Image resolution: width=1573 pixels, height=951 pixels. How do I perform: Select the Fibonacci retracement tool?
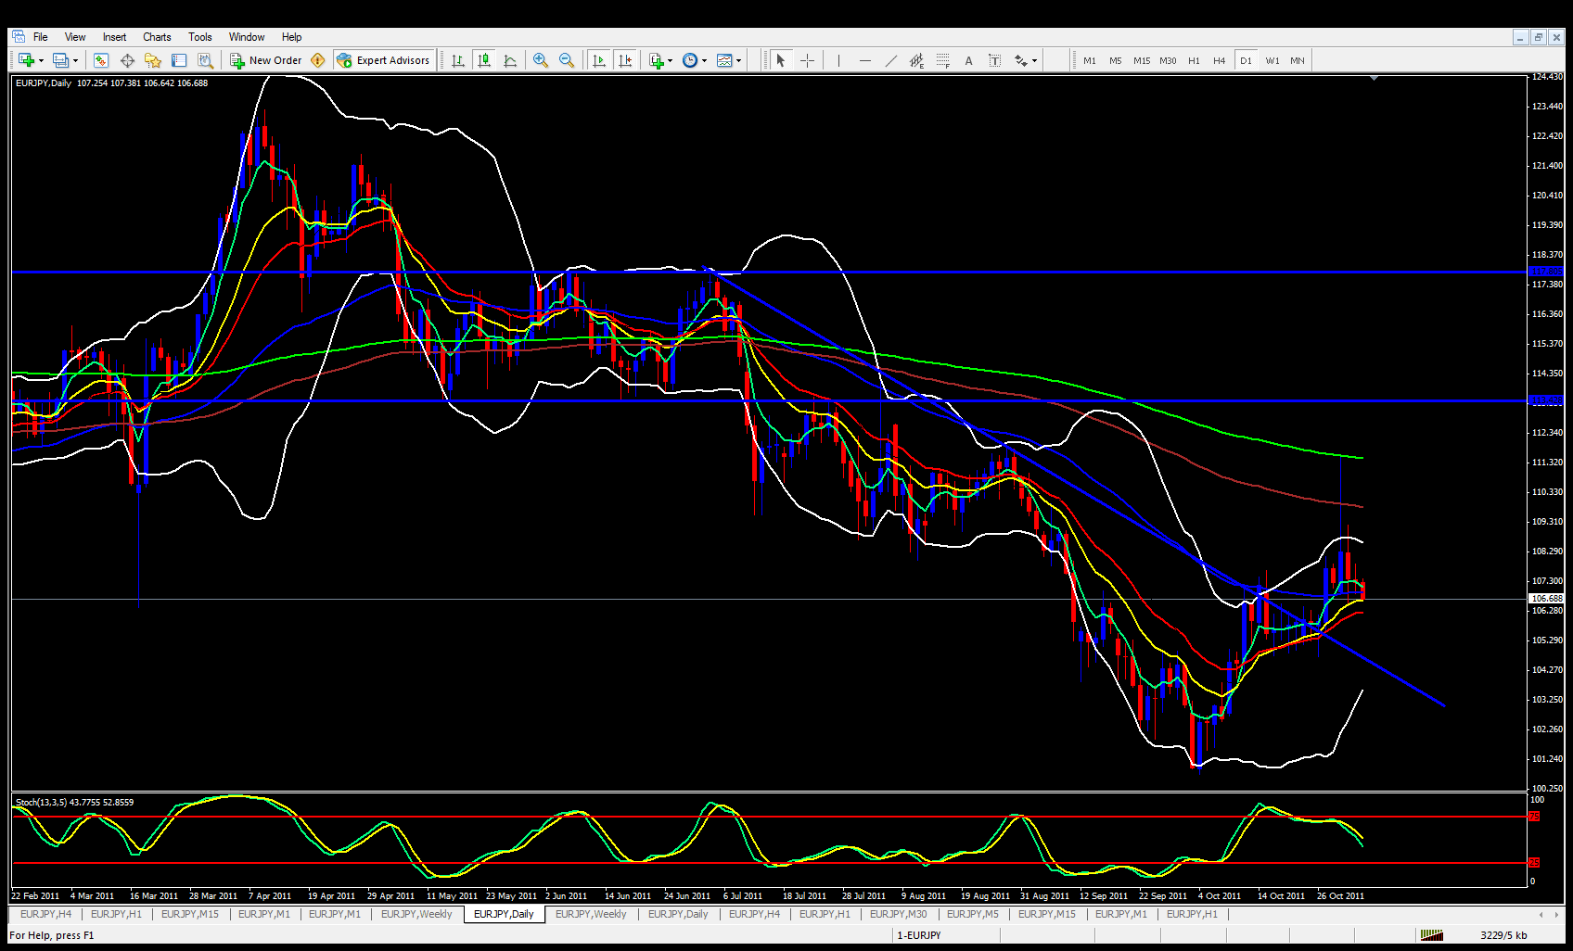[x=942, y=60]
